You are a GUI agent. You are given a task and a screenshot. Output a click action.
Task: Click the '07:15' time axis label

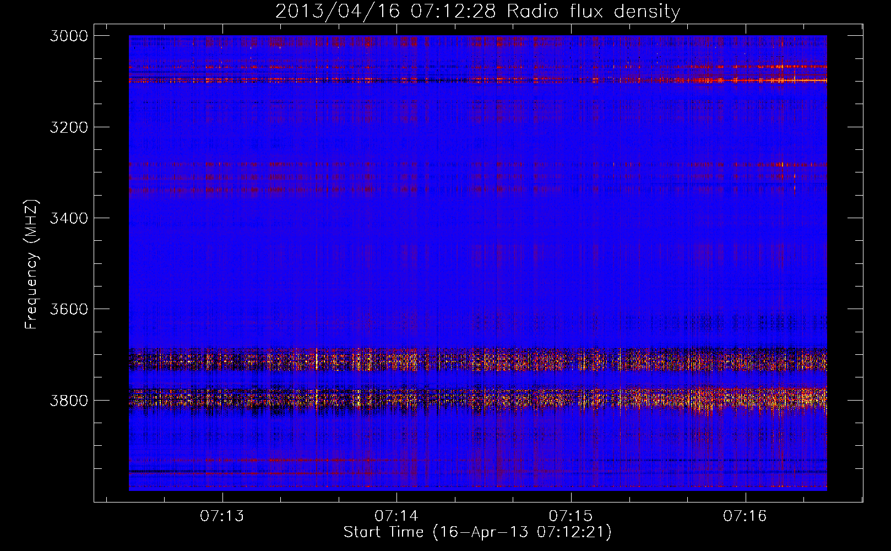pyautogui.click(x=571, y=516)
